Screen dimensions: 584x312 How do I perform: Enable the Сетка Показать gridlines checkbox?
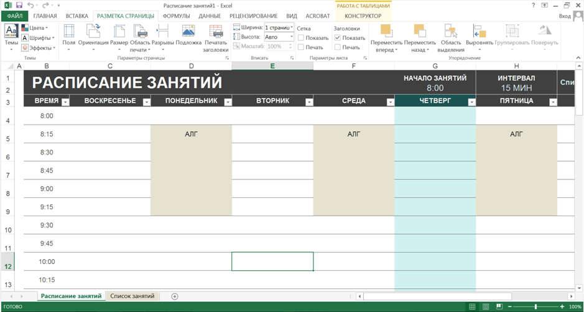tap(301, 38)
